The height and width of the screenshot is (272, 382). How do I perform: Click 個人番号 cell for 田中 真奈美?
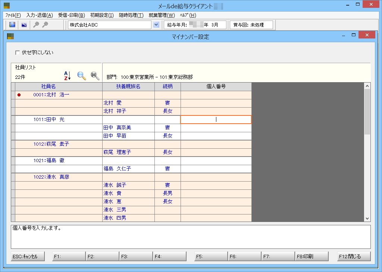pyautogui.click(x=216, y=127)
